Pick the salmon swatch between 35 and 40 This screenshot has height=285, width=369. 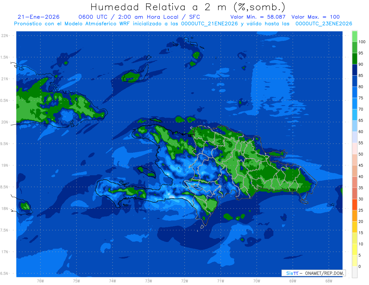tap(355, 182)
